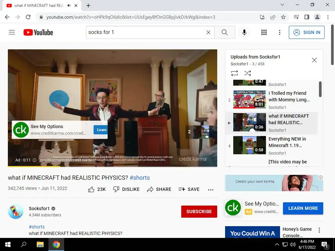335x251 pixels.
Task: Open ad info icon next to timer
Action: point(34,160)
